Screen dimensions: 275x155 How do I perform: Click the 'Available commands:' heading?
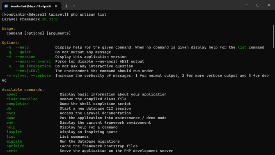[23, 90]
